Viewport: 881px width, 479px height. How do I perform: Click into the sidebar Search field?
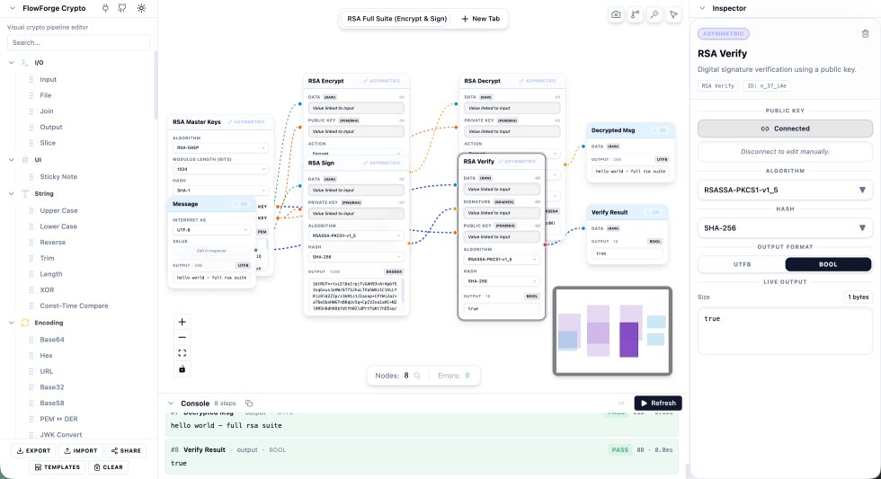point(79,42)
